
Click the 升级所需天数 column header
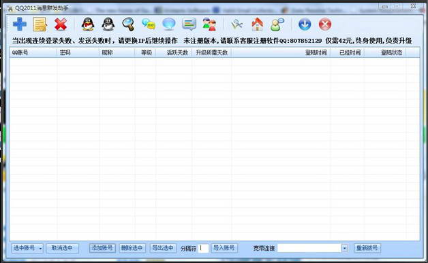[x=212, y=52]
